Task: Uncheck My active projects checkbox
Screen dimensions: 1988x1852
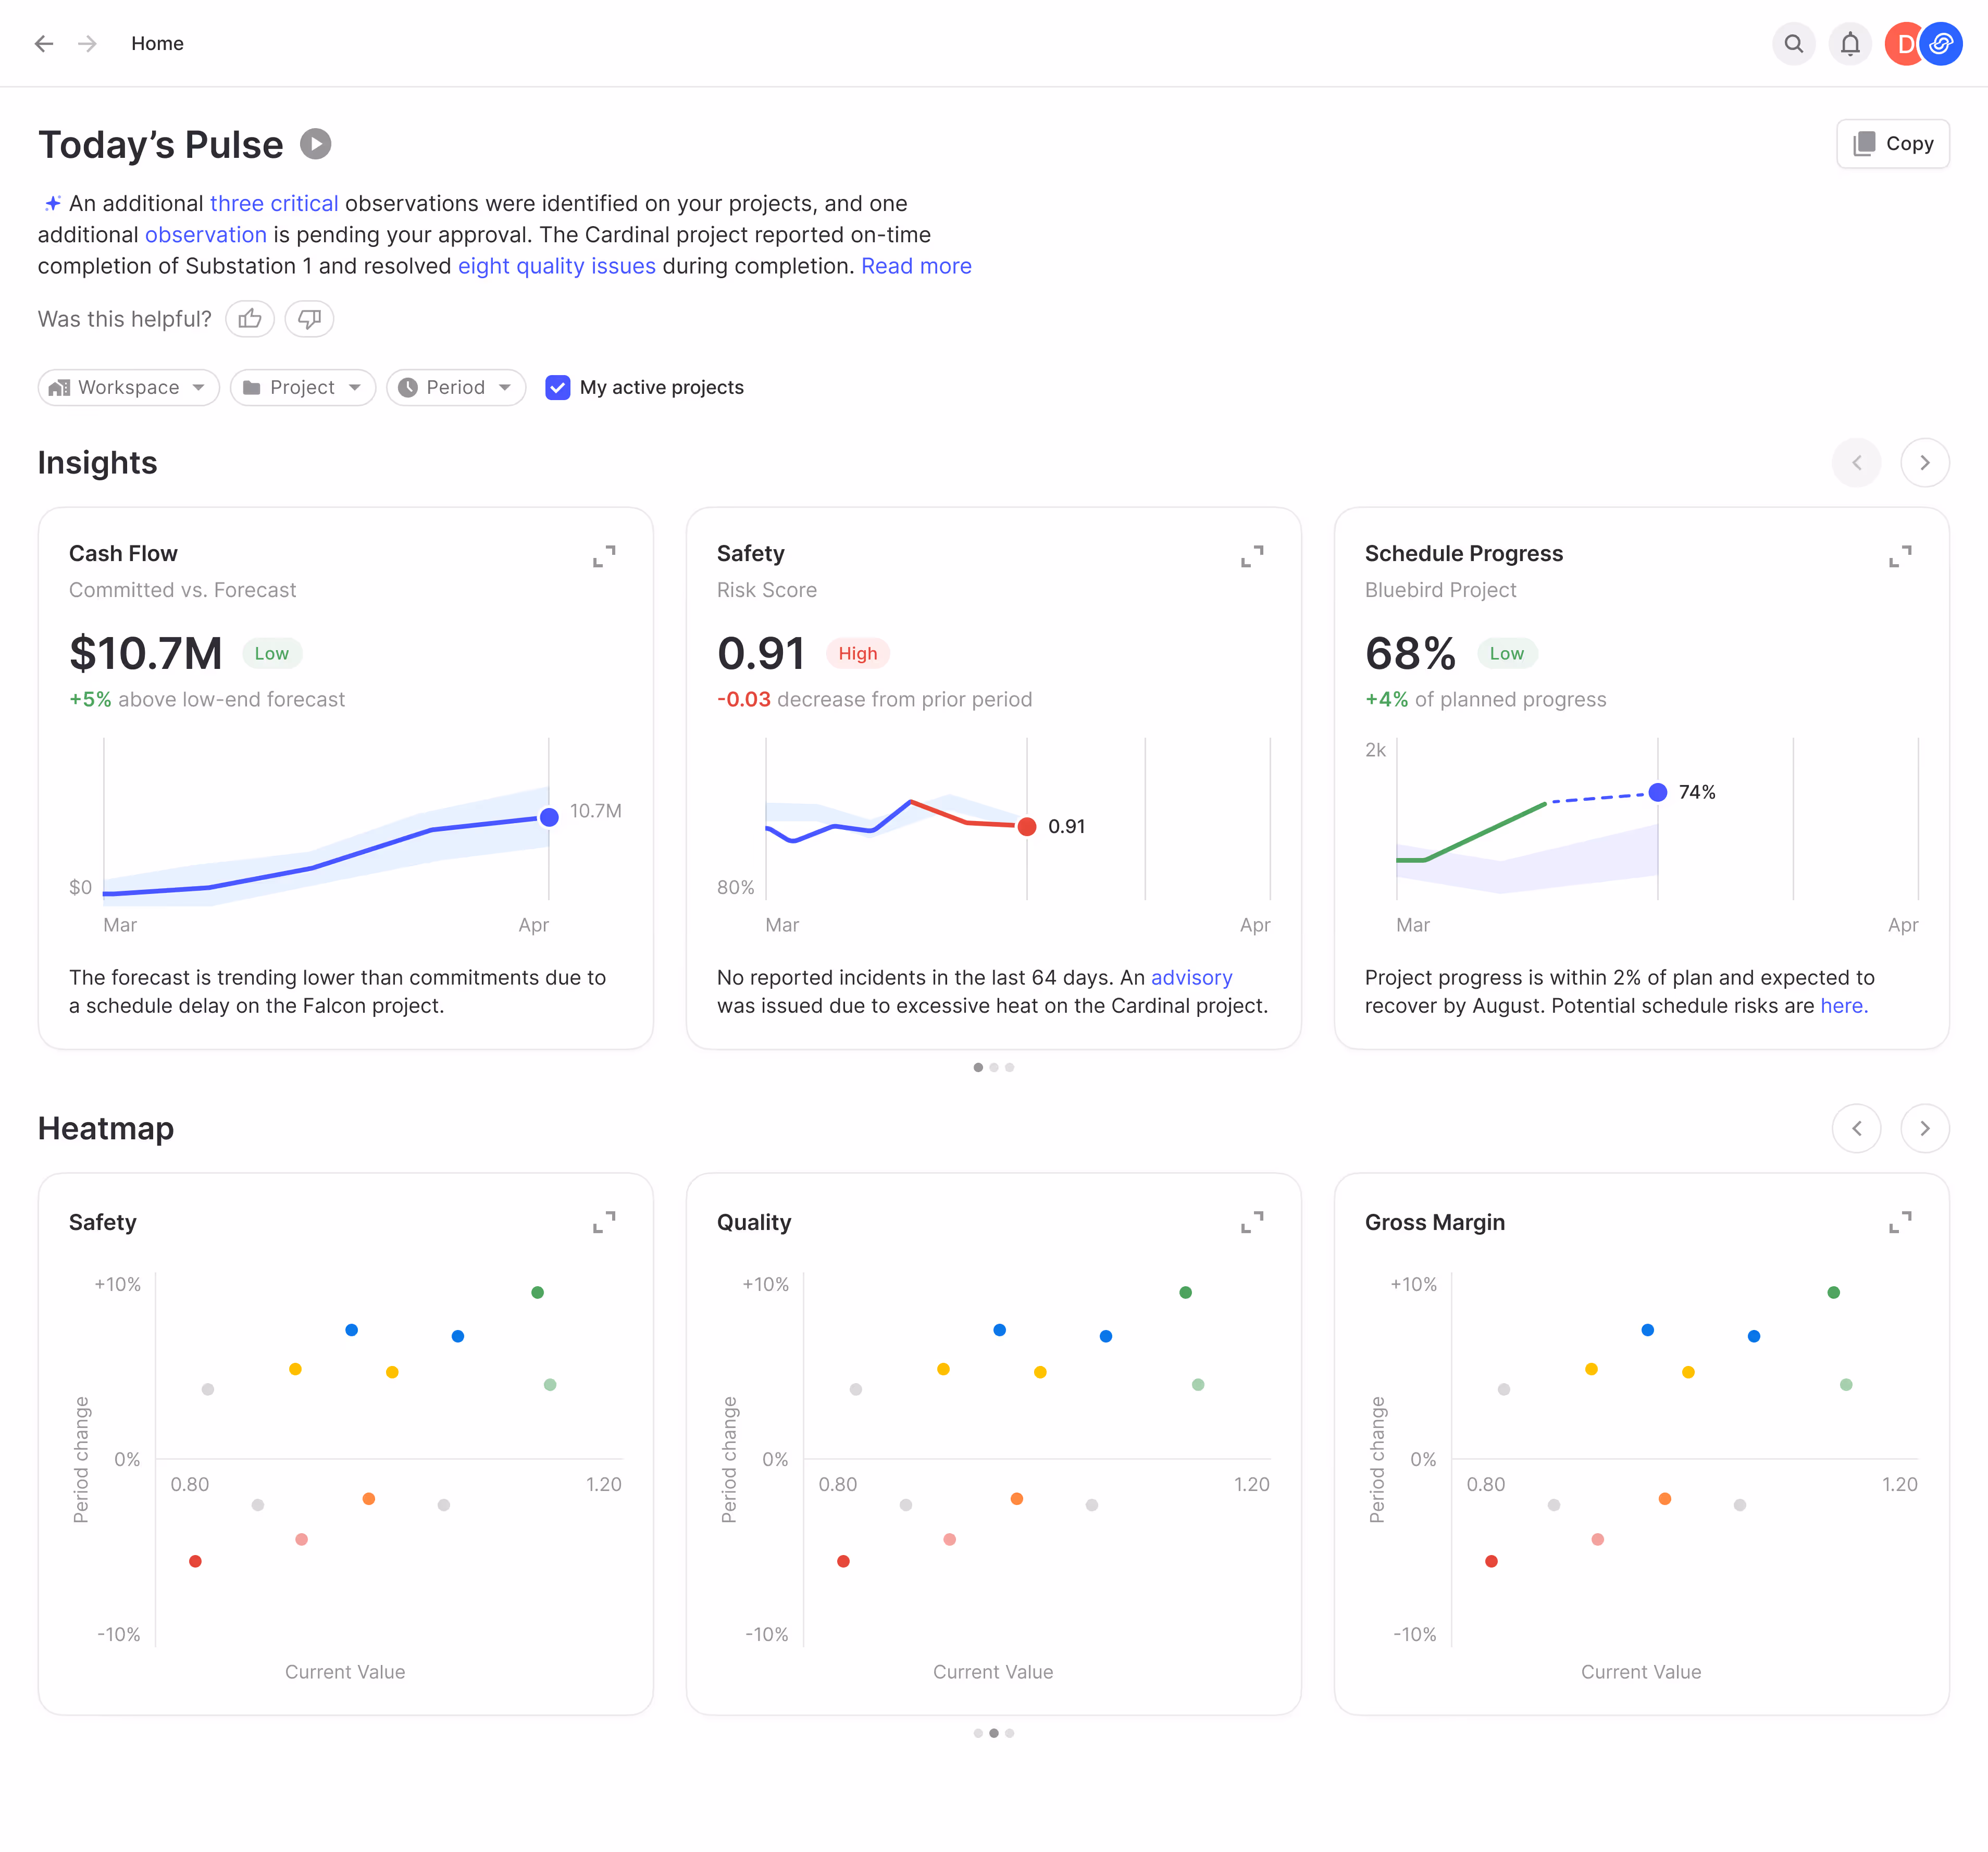Action: click(557, 387)
